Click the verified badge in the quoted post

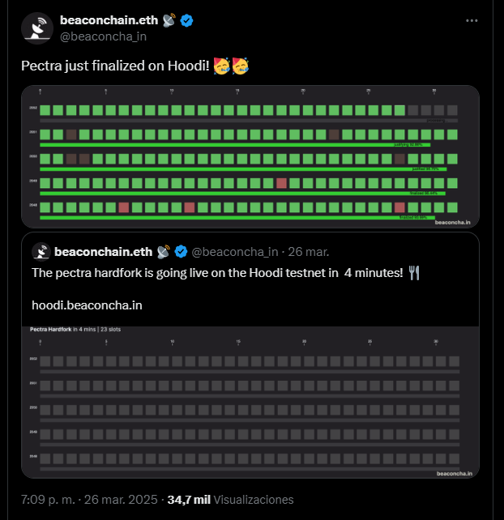pos(181,251)
